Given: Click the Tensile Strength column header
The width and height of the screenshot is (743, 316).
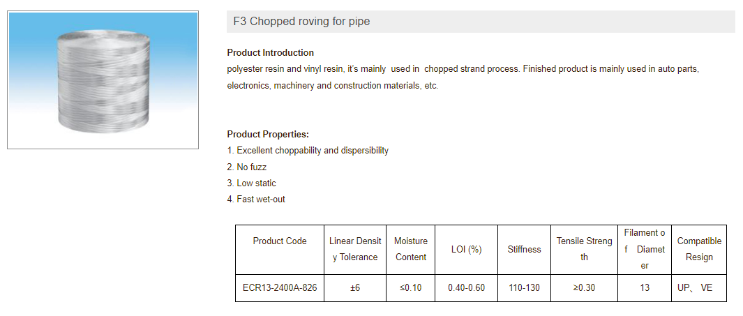Looking at the screenshot, I should pyautogui.click(x=584, y=249).
